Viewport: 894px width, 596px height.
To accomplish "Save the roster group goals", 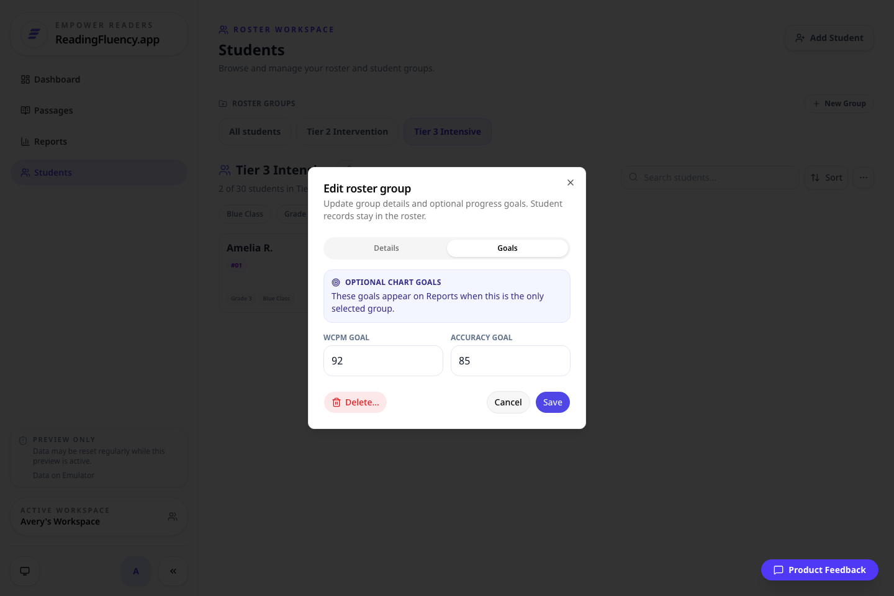I will point(553,402).
